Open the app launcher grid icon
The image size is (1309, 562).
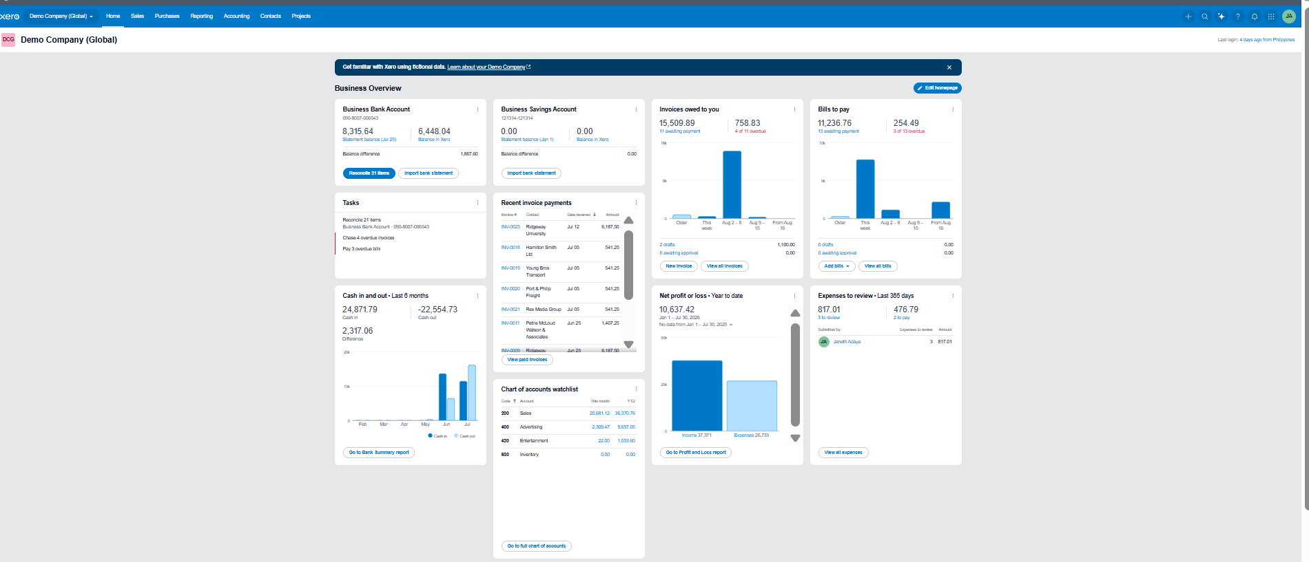click(x=1271, y=17)
